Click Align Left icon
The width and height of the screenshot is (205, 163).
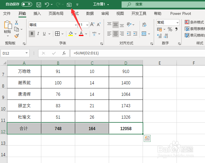109,34
